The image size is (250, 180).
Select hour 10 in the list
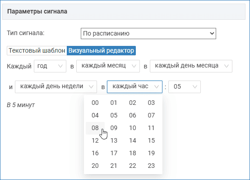click(x=133, y=128)
